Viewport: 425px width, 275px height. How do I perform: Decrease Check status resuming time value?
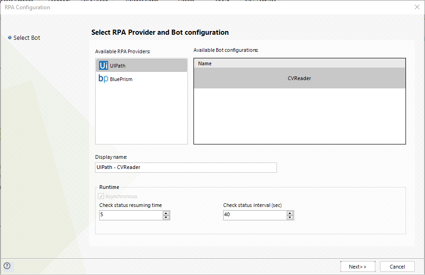pyautogui.click(x=166, y=218)
